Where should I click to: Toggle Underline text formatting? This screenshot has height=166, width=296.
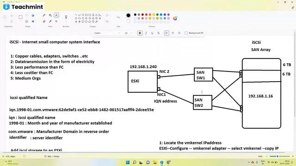point(152,33)
